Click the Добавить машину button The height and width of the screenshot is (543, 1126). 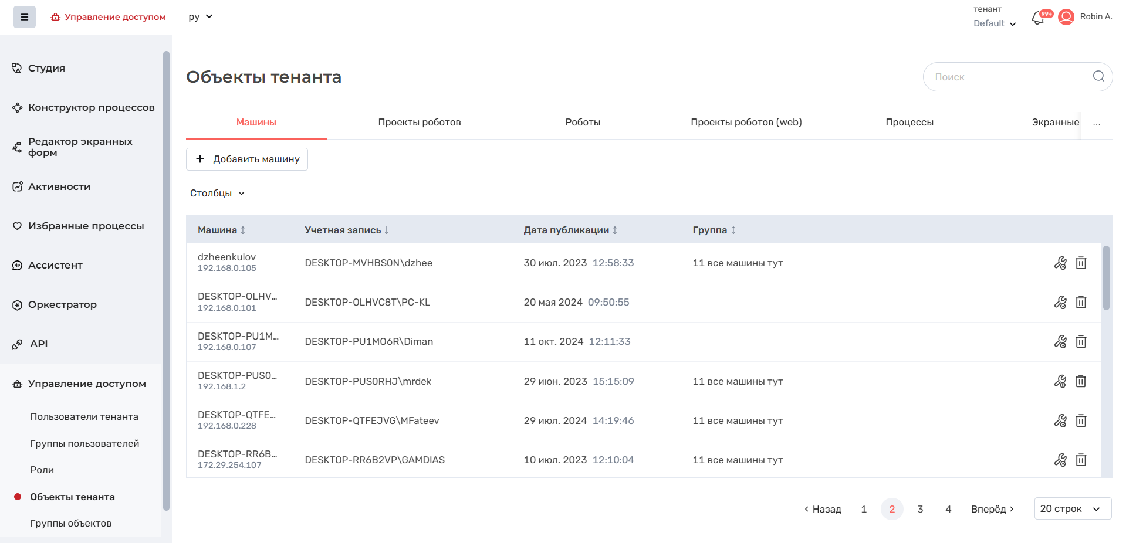click(x=247, y=159)
